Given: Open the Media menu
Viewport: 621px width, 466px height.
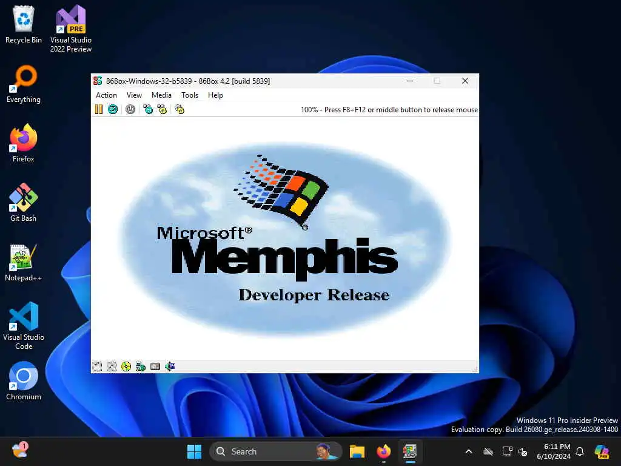Looking at the screenshot, I should coord(161,95).
